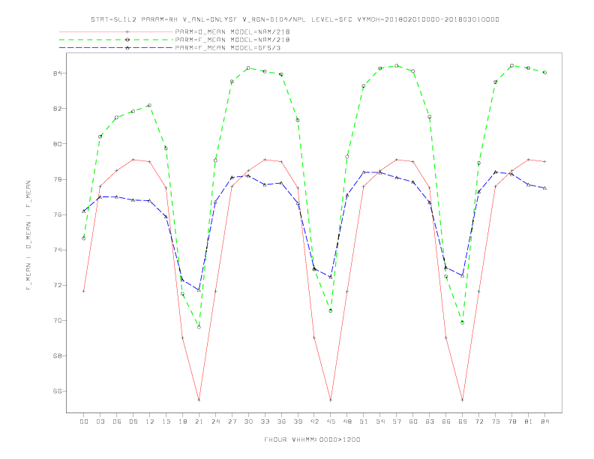Click the y-axis tick value 70
Image resolution: width=594 pixels, height=459 pixels.
click(57, 321)
